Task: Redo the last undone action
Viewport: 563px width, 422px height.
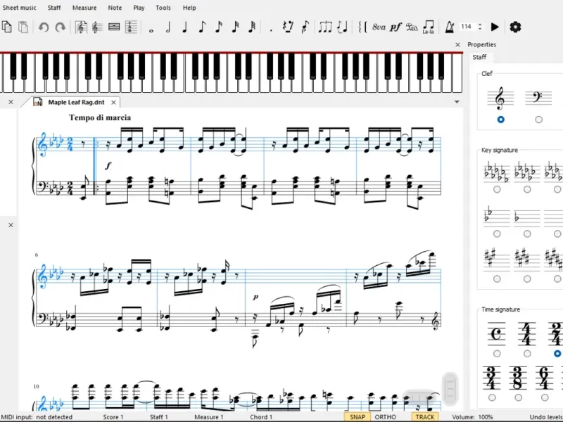Action: point(61,27)
